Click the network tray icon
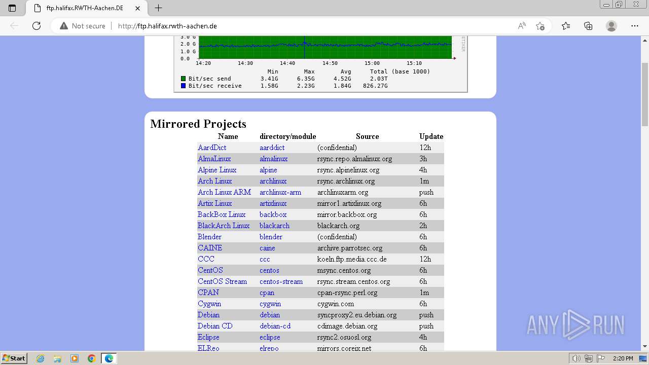Viewport: 649px width, 365px height. pos(589,358)
